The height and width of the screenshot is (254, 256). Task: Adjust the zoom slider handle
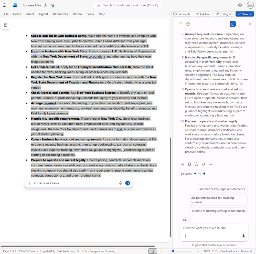pyautogui.click(x=173, y=251)
